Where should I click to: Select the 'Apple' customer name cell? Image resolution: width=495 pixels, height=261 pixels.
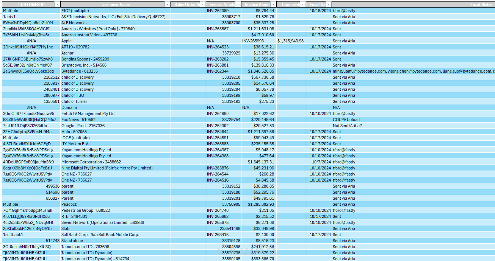116,41
